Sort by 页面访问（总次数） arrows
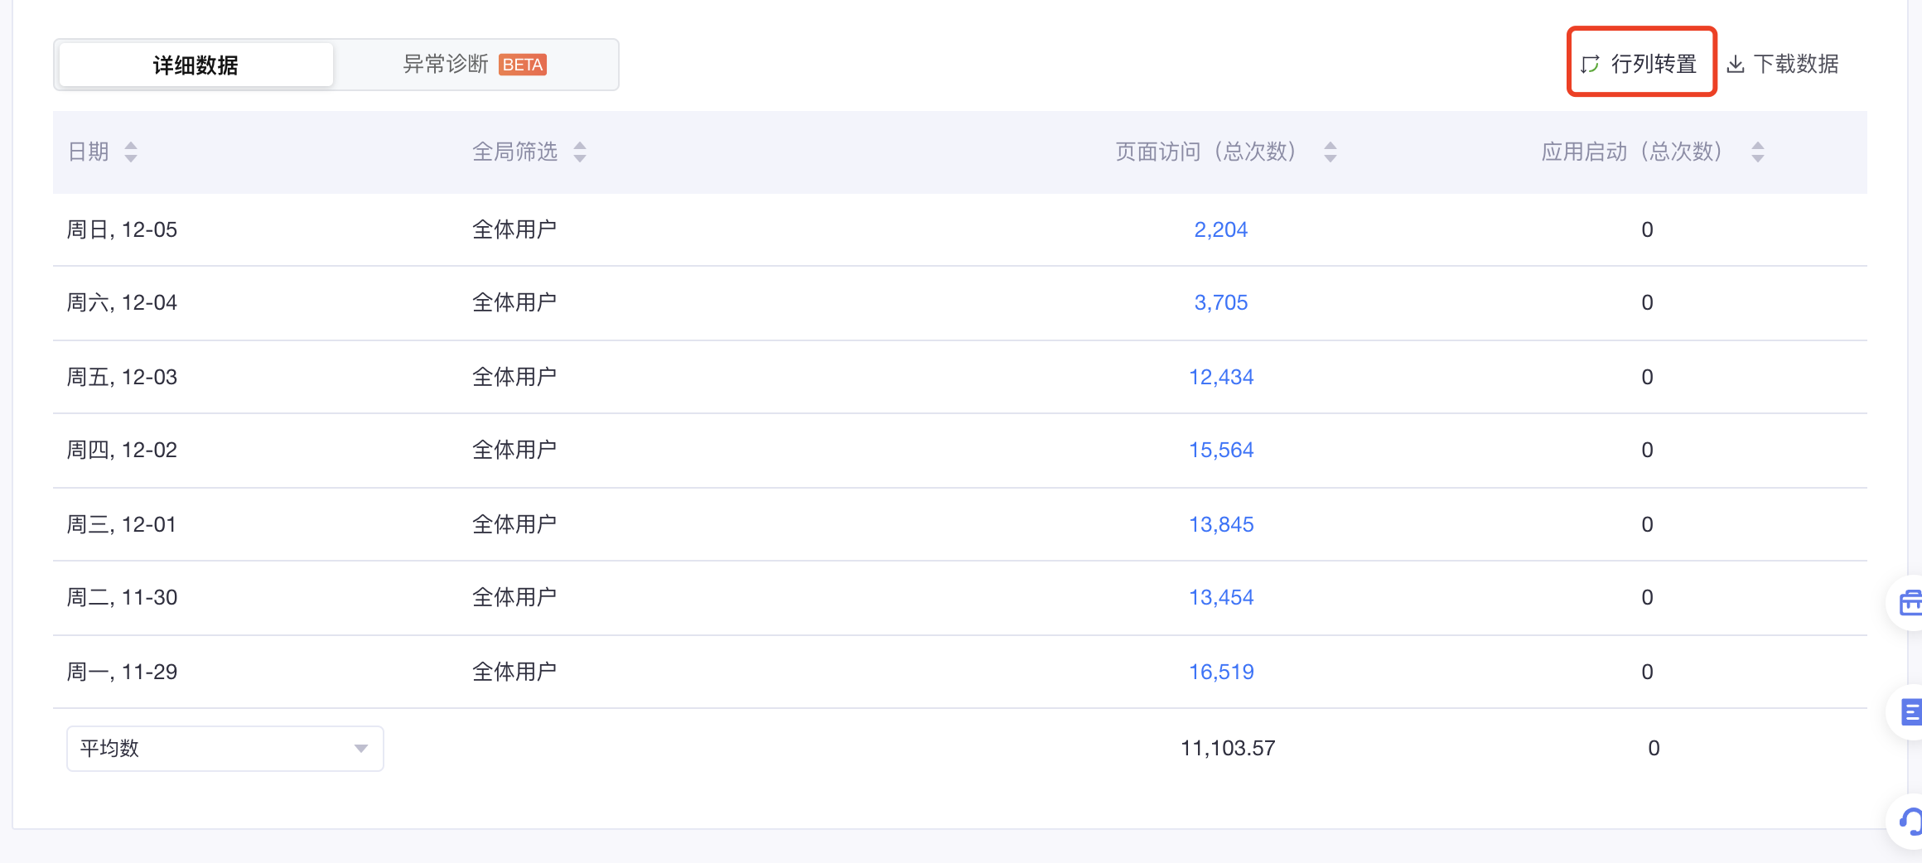Image resolution: width=1922 pixels, height=863 pixels. point(1330,152)
